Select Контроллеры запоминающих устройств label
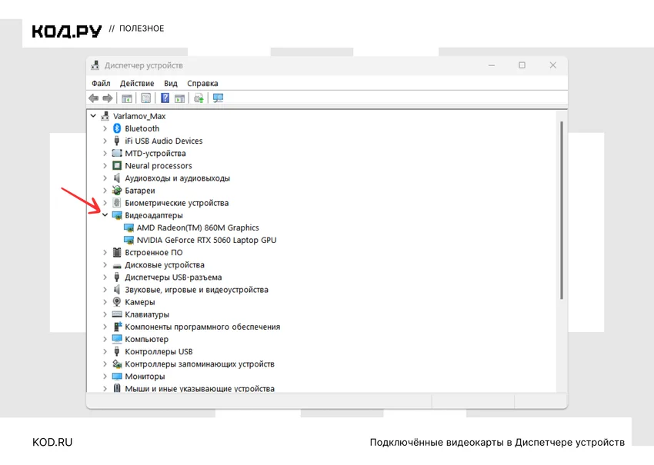 (199, 364)
